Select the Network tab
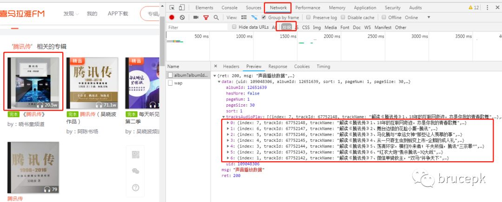The height and width of the screenshot is (202, 502). coord(278,8)
